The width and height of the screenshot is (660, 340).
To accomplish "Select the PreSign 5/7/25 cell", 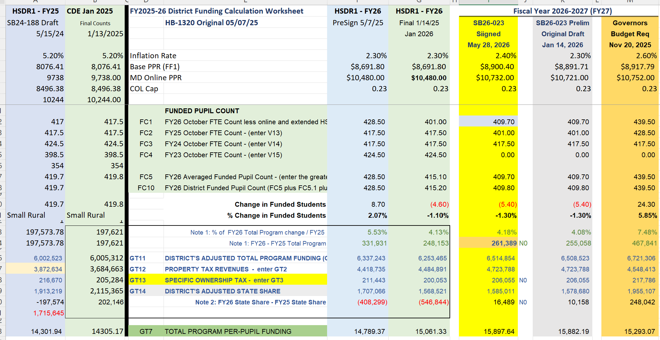I will point(358,23).
